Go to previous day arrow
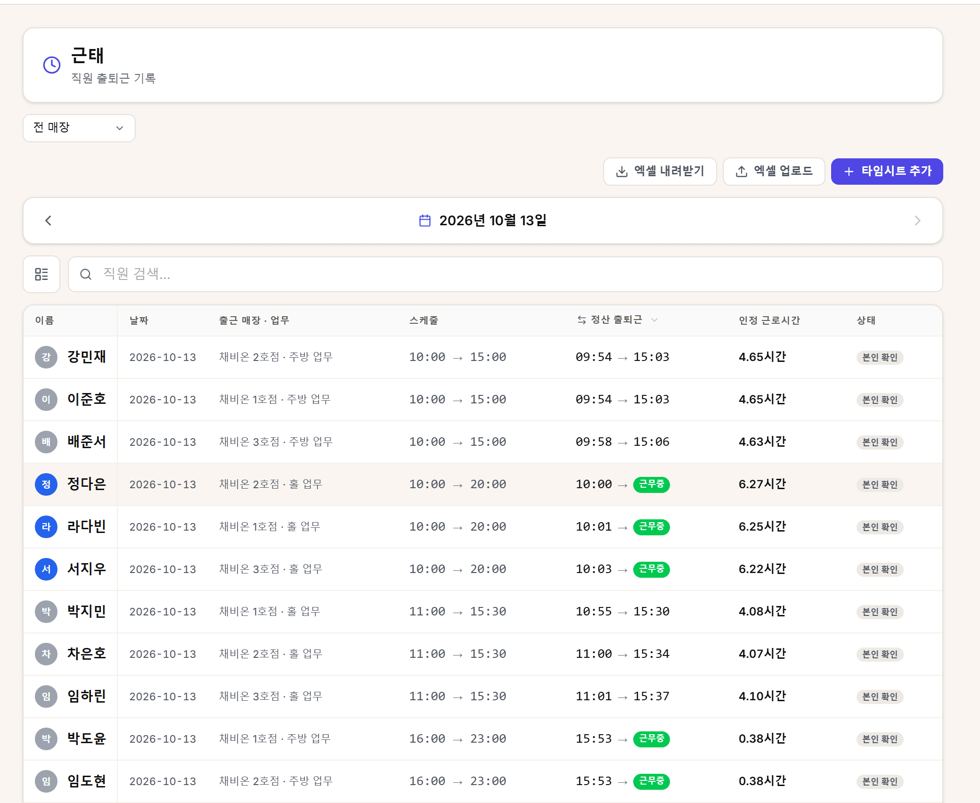Image resolution: width=980 pixels, height=803 pixels. (x=48, y=221)
